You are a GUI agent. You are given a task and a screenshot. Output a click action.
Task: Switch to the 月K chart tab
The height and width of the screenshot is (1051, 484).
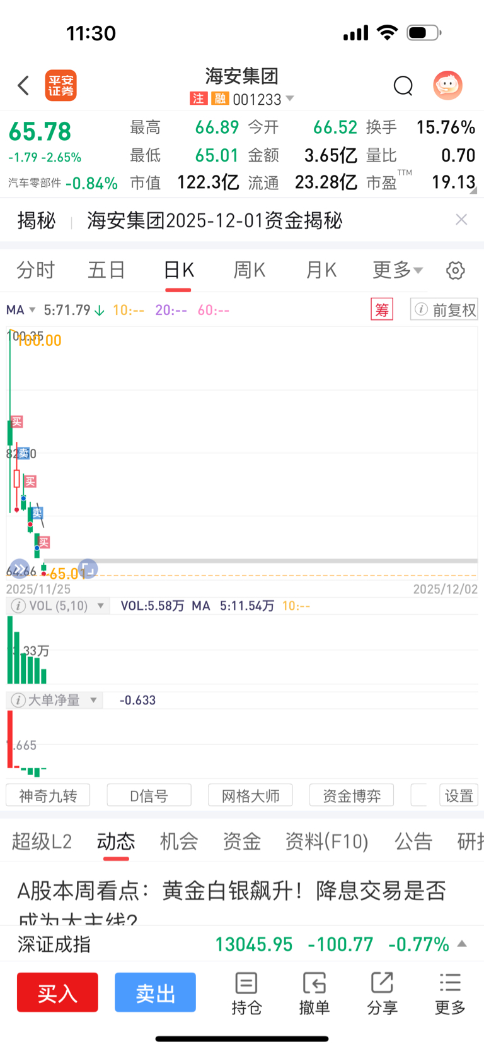pos(321,270)
